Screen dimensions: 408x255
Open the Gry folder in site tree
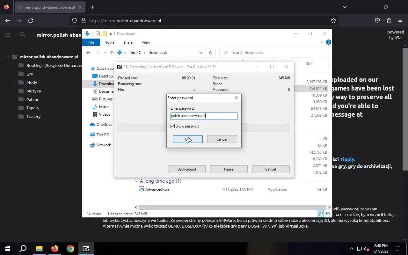click(30, 74)
